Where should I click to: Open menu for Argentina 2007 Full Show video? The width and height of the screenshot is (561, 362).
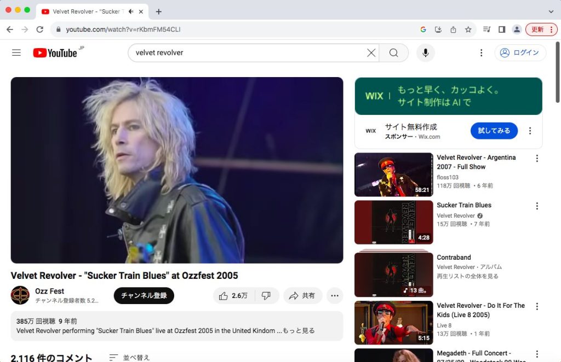click(537, 159)
